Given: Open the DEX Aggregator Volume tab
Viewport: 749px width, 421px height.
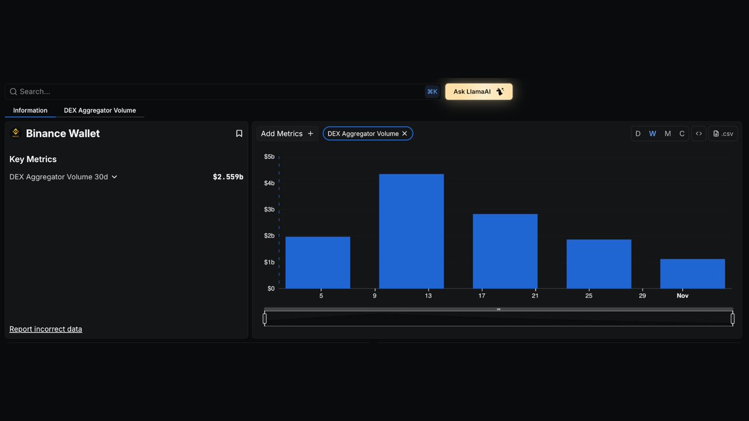Looking at the screenshot, I should click(100, 110).
